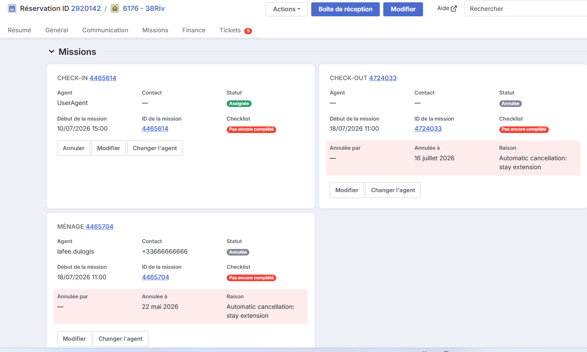Click Modifier on the check-out mission
This screenshot has width=587, height=352.
tap(347, 190)
